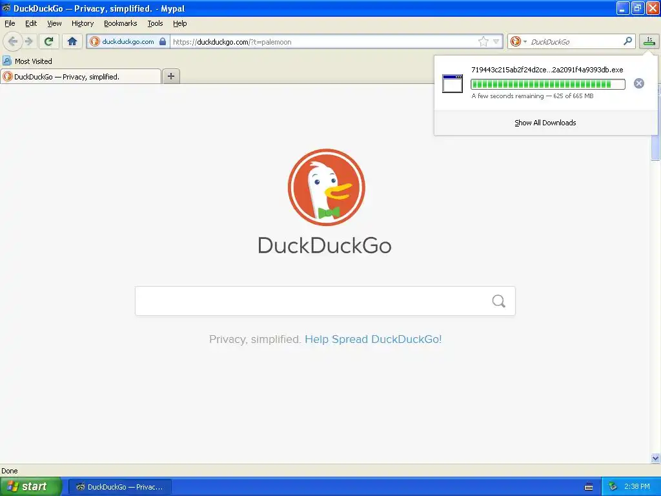Click the Windows Start button
This screenshot has width=661, height=496.
(31, 486)
